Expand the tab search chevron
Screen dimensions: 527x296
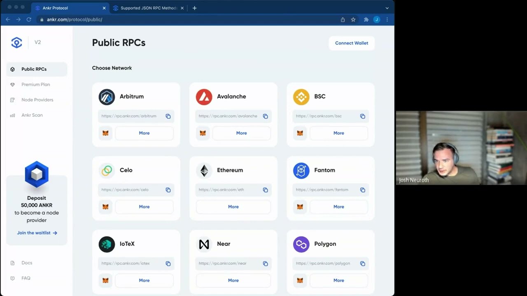point(387,8)
